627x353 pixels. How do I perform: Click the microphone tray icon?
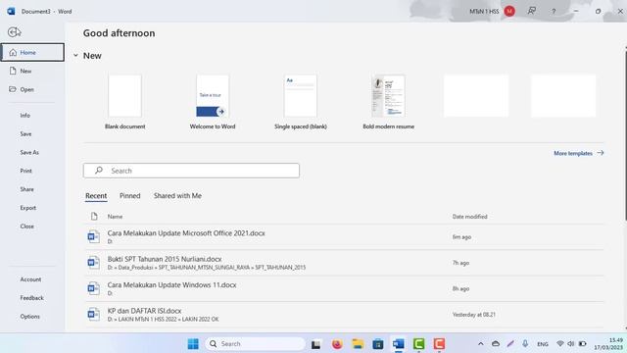click(525, 344)
